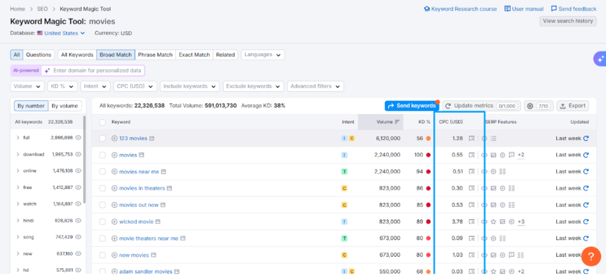The image size is (606, 277).
Task: Switch groups to By volume
Action: click(65, 106)
